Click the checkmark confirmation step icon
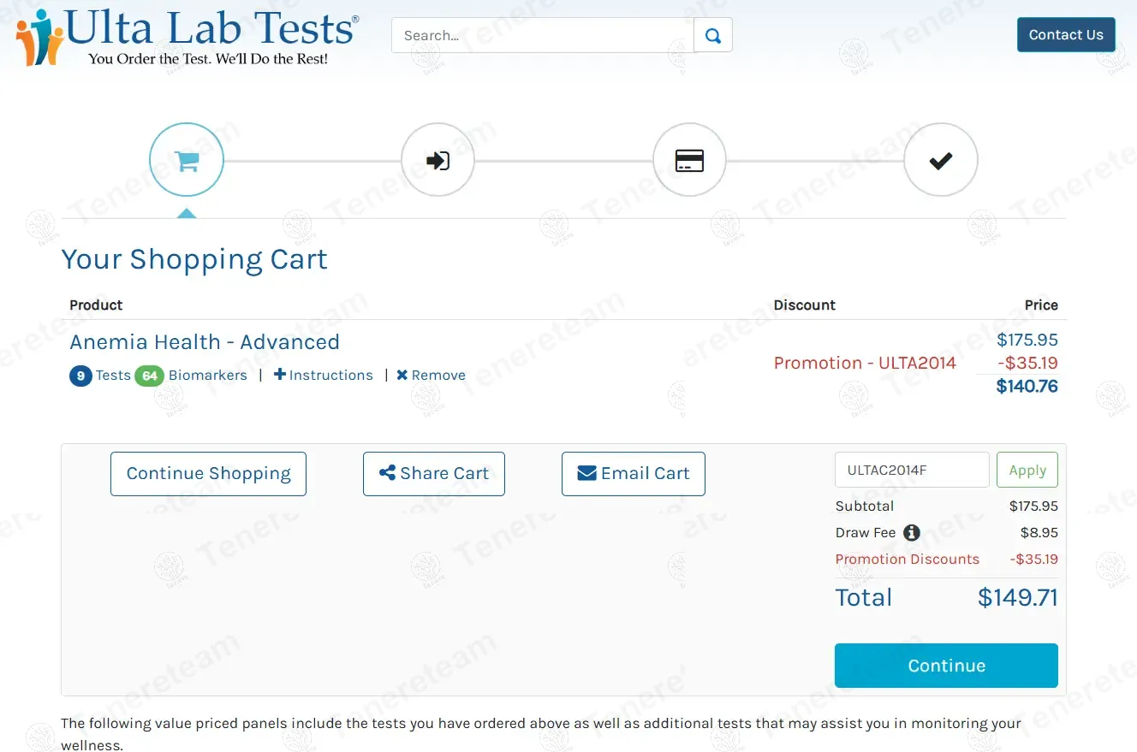The image size is (1137, 752). pyautogui.click(x=940, y=161)
